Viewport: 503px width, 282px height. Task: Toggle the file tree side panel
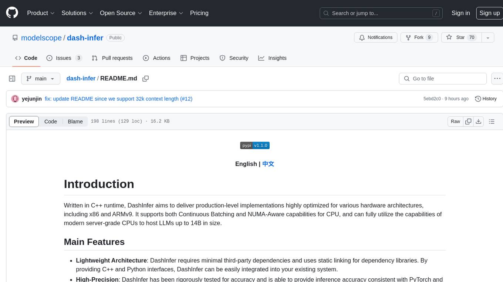pos(12,79)
